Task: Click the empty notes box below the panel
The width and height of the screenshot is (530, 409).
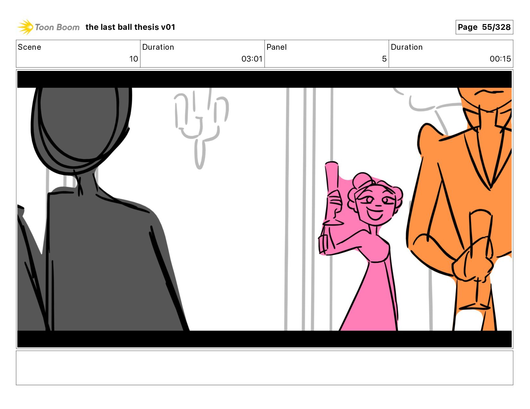Action: click(264, 368)
